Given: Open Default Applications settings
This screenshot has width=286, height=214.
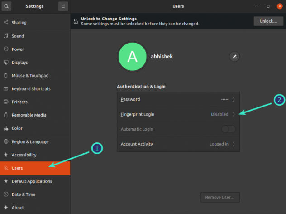Looking at the screenshot, I should tap(35, 181).
